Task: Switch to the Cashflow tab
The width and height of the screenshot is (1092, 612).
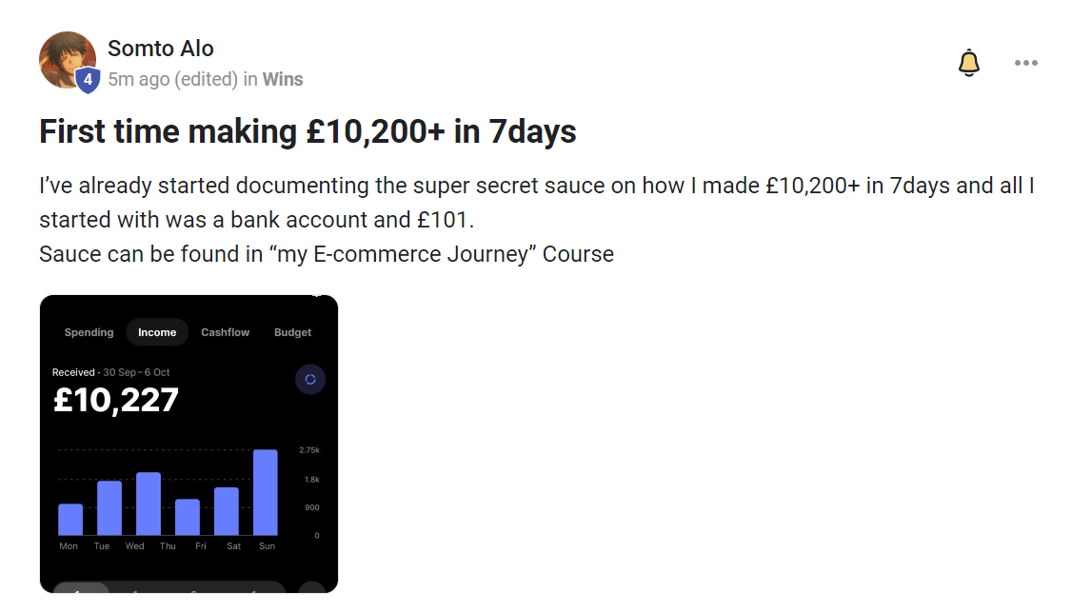Action: tap(225, 332)
